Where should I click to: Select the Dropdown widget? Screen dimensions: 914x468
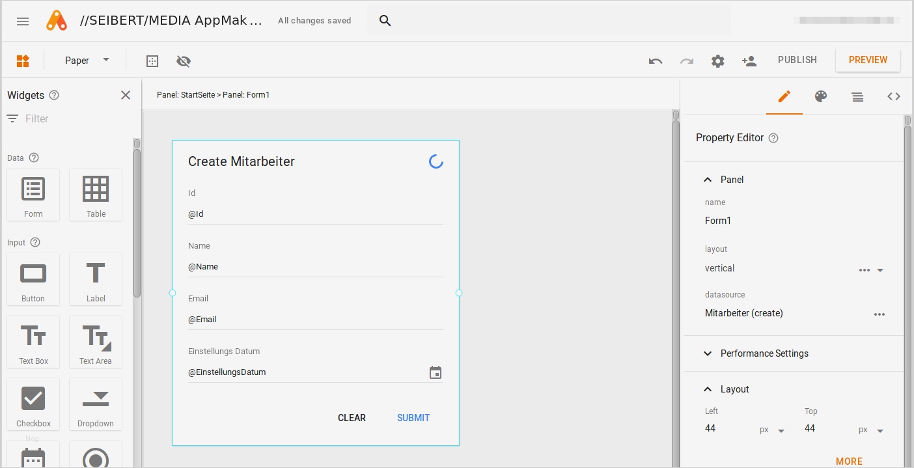click(96, 404)
